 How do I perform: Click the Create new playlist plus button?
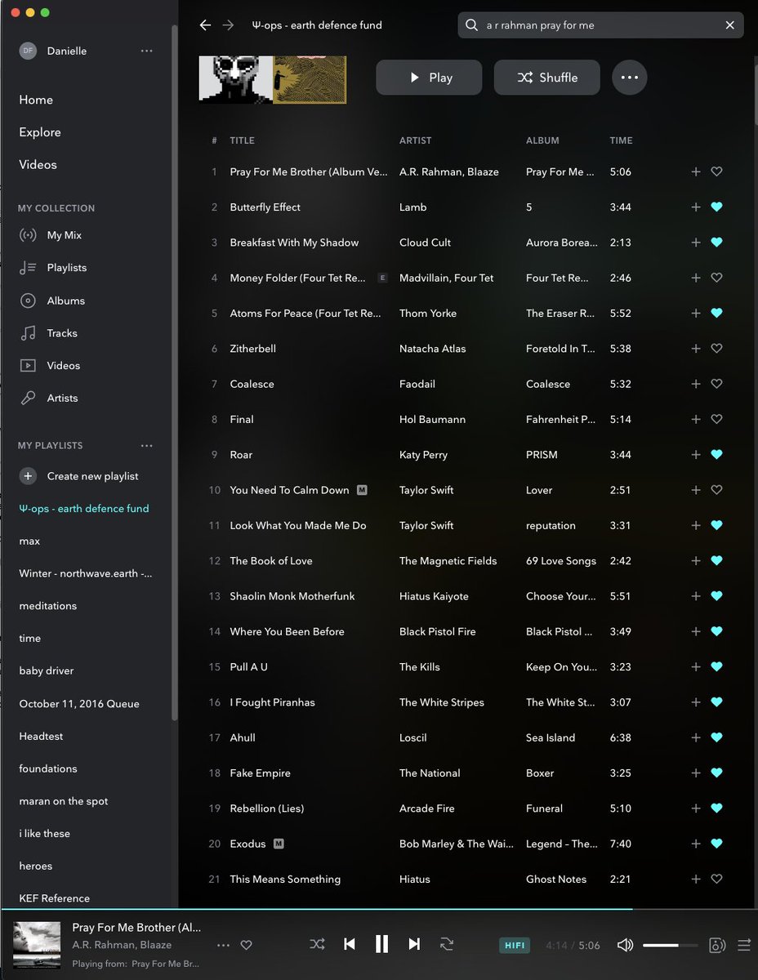point(28,476)
